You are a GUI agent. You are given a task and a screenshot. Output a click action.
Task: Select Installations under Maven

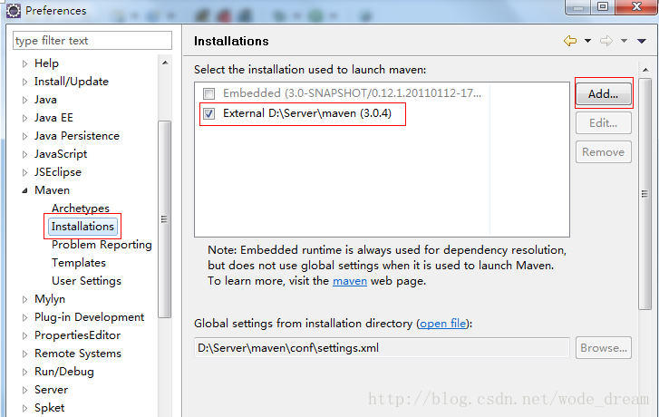tap(82, 226)
